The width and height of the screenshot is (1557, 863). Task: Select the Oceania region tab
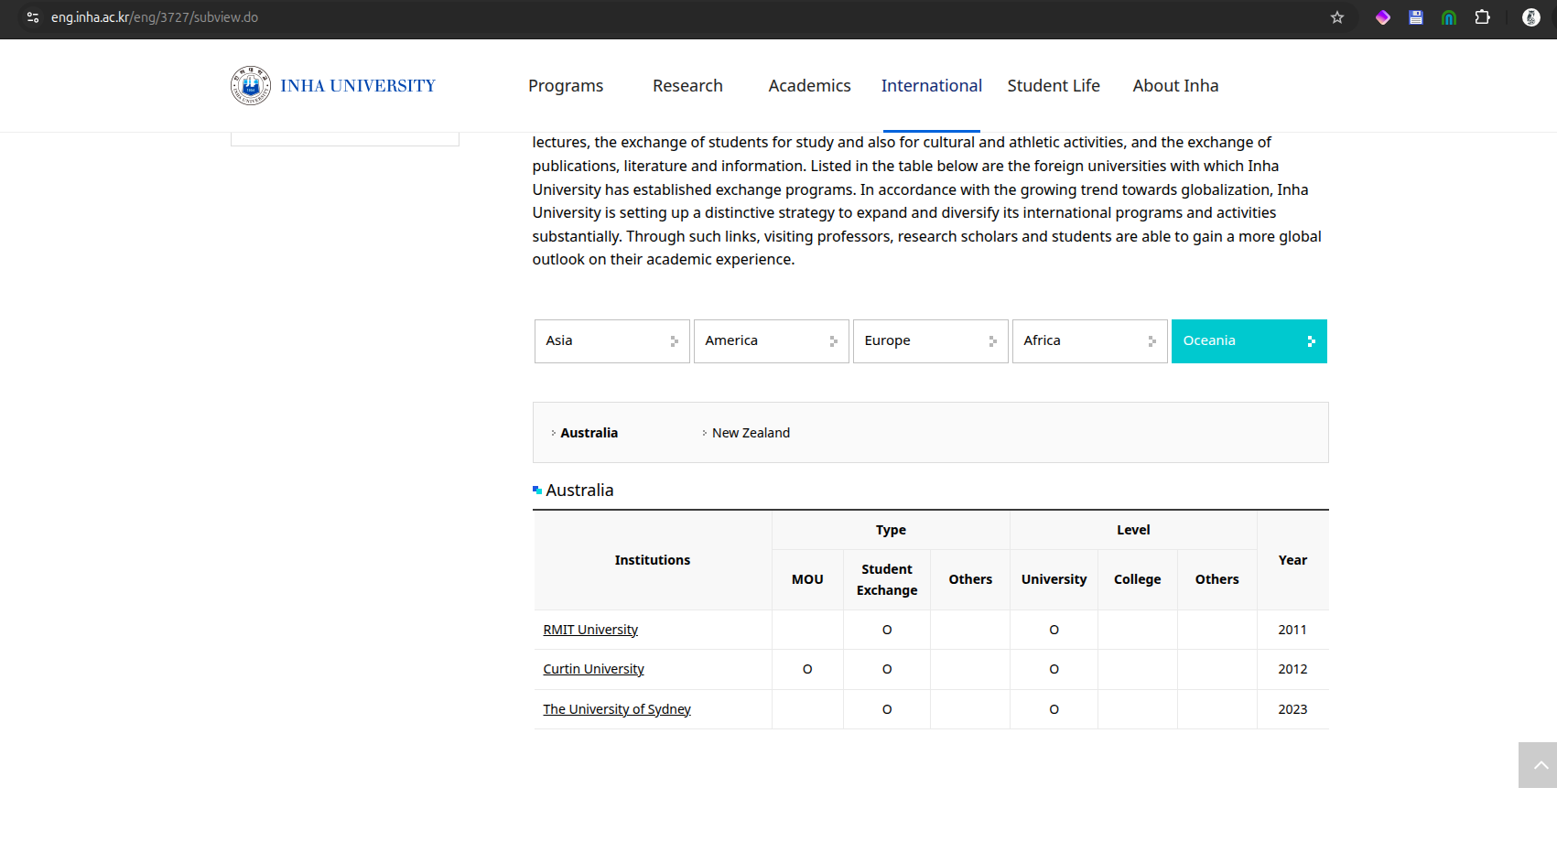click(x=1249, y=341)
